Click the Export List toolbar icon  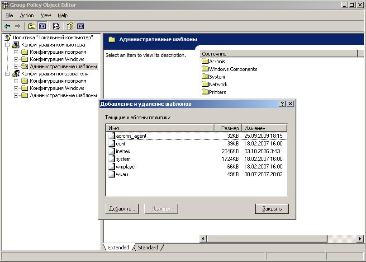pos(57,26)
